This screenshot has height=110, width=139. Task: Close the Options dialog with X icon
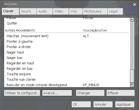pos(134,4)
